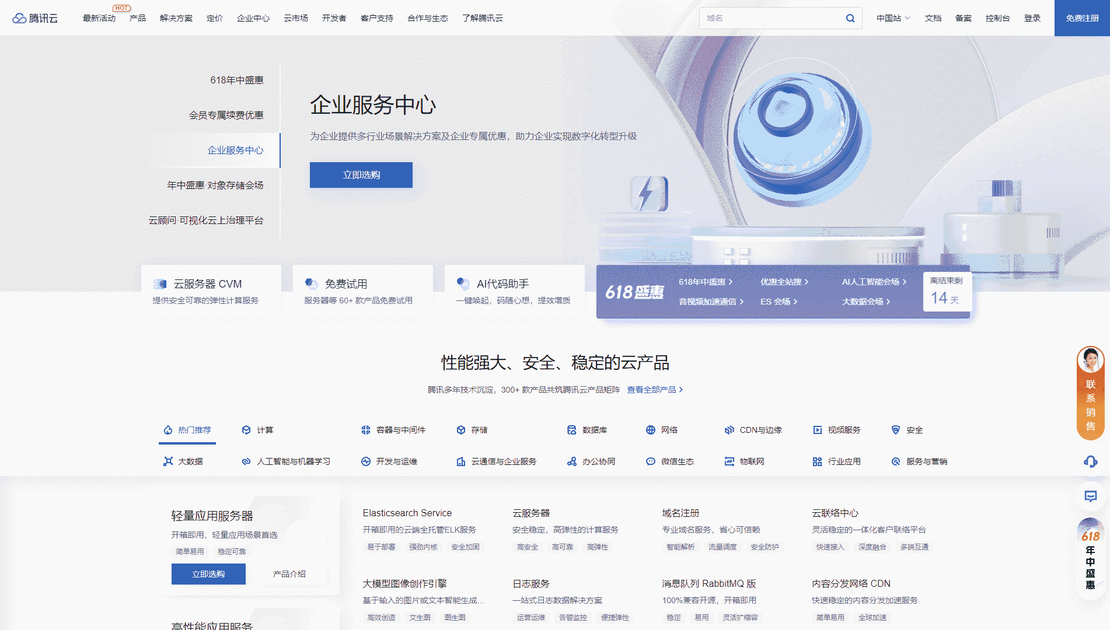Open the 备案 link
The width and height of the screenshot is (1110, 630).
(964, 18)
